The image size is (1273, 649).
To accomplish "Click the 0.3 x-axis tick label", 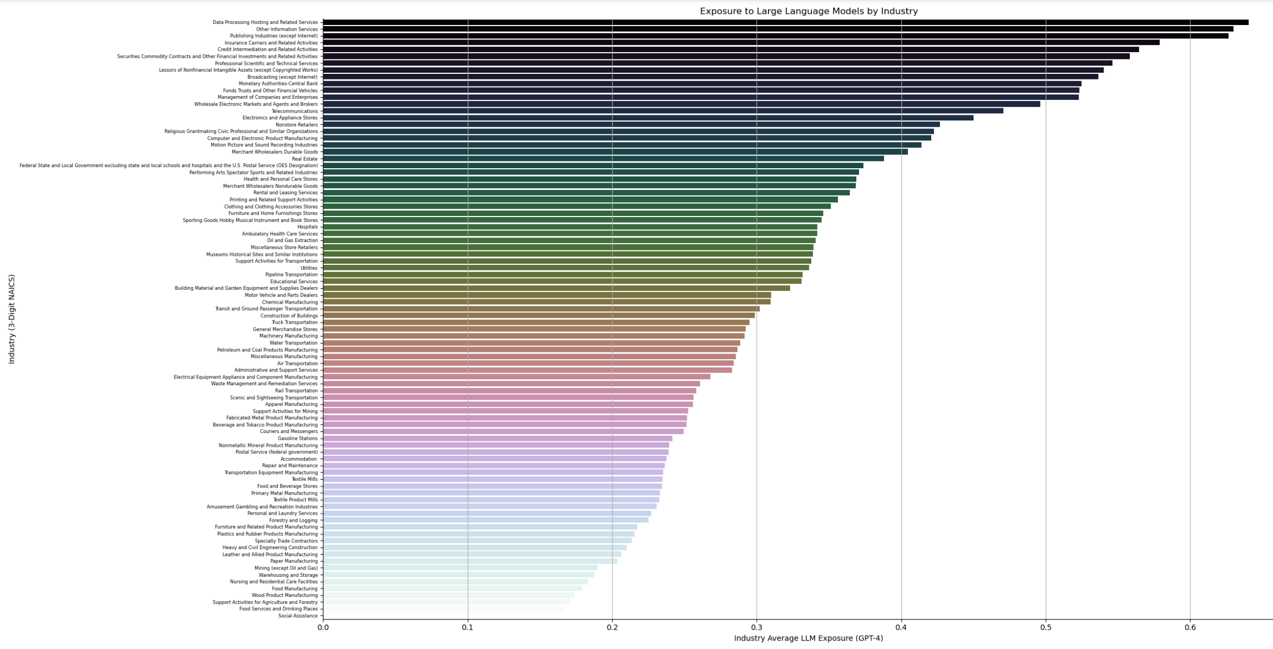I will click(756, 627).
